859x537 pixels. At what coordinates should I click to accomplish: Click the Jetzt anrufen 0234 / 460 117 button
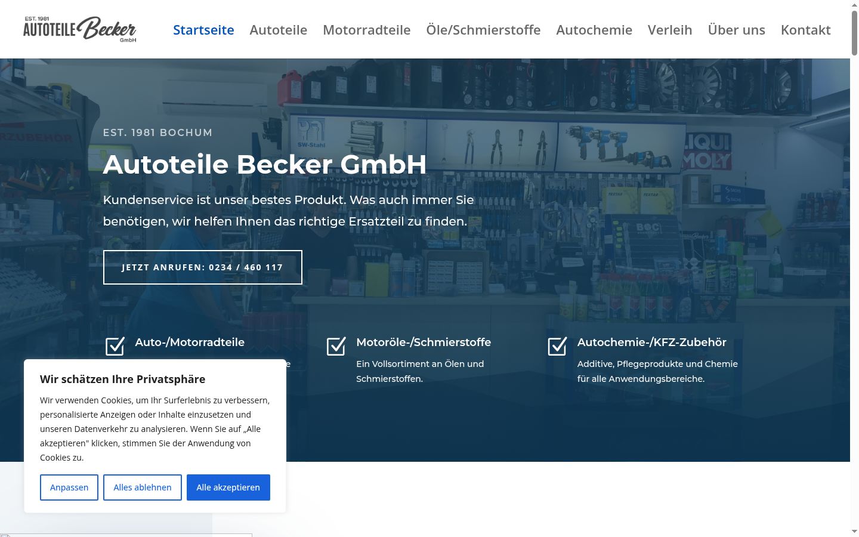pos(203,267)
